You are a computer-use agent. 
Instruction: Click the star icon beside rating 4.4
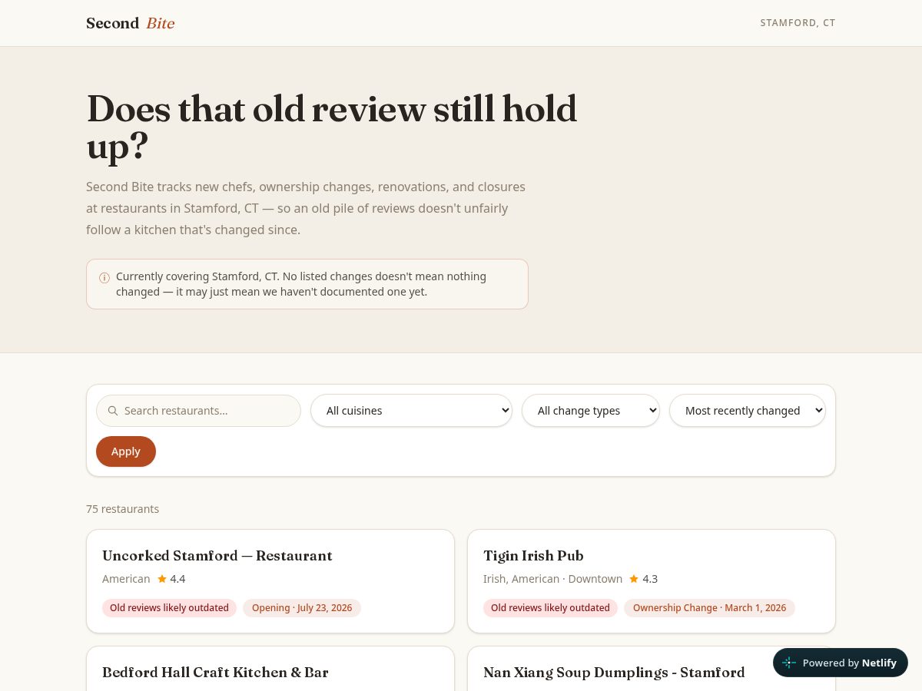click(x=162, y=579)
